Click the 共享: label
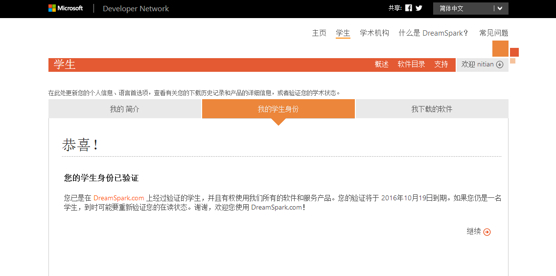Screen dimensions: 556x276 [395, 8]
